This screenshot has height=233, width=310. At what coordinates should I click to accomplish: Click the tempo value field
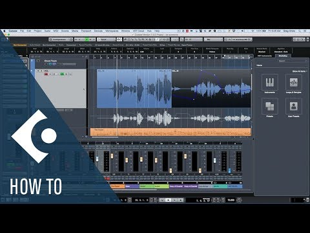click(231, 200)
